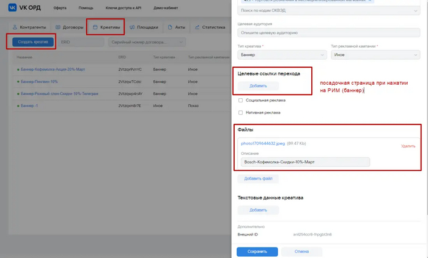Switch to the Договоры tab

[x=69, y=27]
